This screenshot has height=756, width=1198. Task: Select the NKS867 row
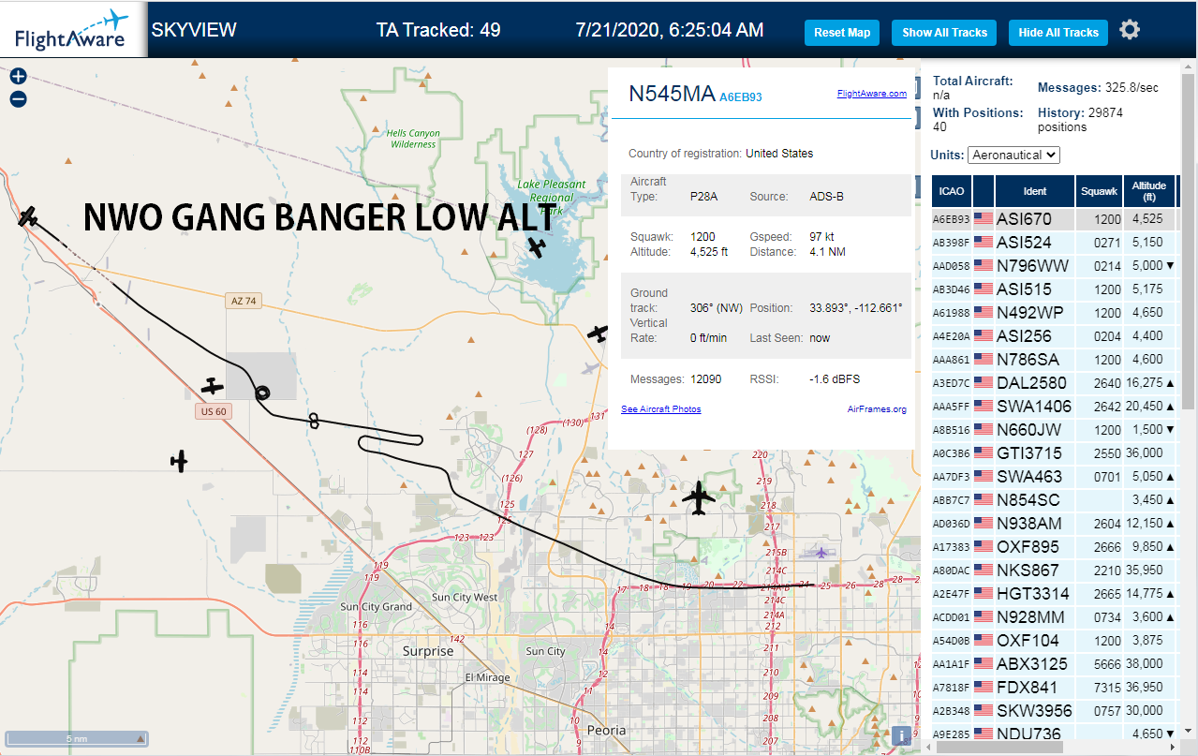1054,571
